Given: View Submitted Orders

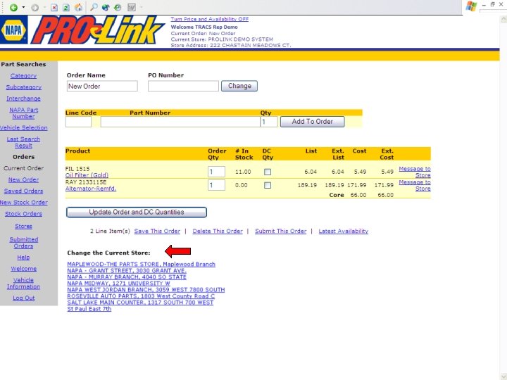Looking at the screenshot, I should coord(24,243).
